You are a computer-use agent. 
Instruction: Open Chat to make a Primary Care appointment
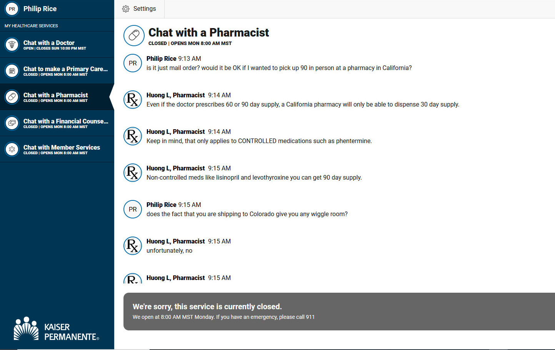(x=57, y=71)
